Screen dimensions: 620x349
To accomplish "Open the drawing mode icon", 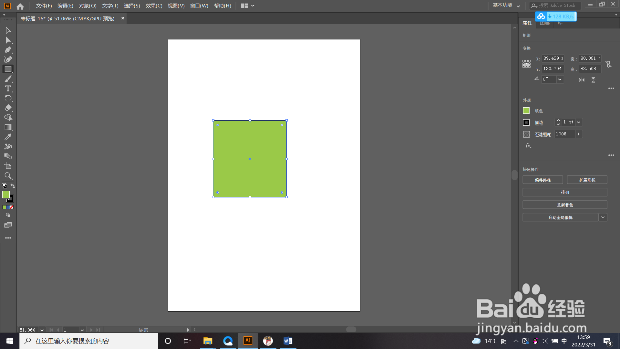I will [8, 215].
